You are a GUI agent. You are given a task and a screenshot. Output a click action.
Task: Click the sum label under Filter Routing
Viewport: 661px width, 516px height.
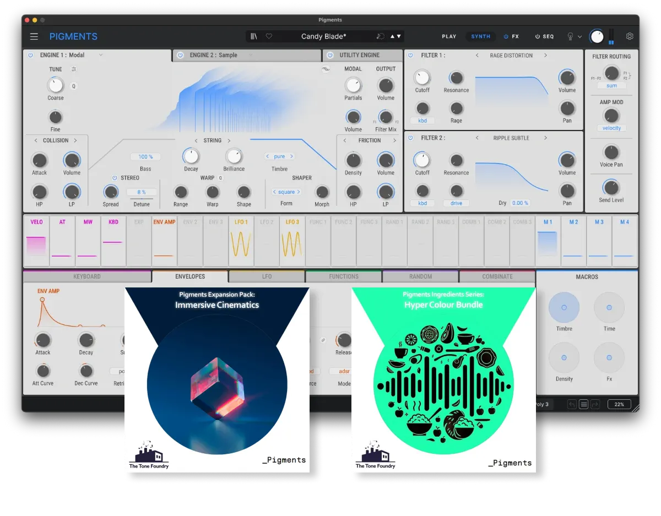point(611,85)
